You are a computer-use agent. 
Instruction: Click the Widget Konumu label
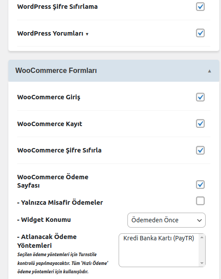(x=44, y=220)
